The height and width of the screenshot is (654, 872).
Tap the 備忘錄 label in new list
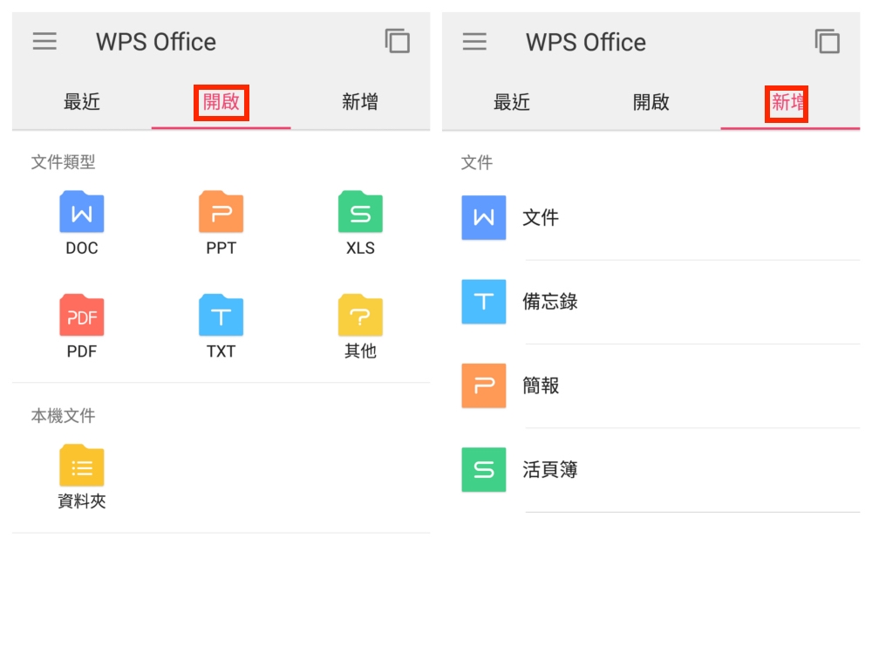(550, 302)
